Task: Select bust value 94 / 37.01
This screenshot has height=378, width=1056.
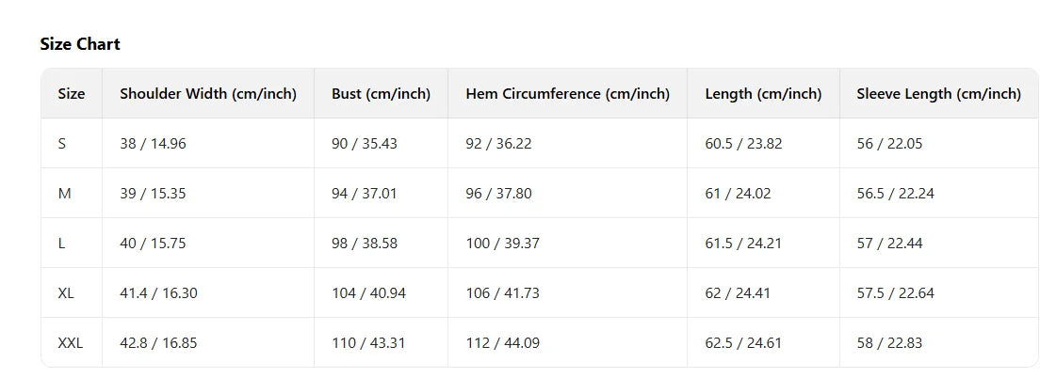Action: 365,194
